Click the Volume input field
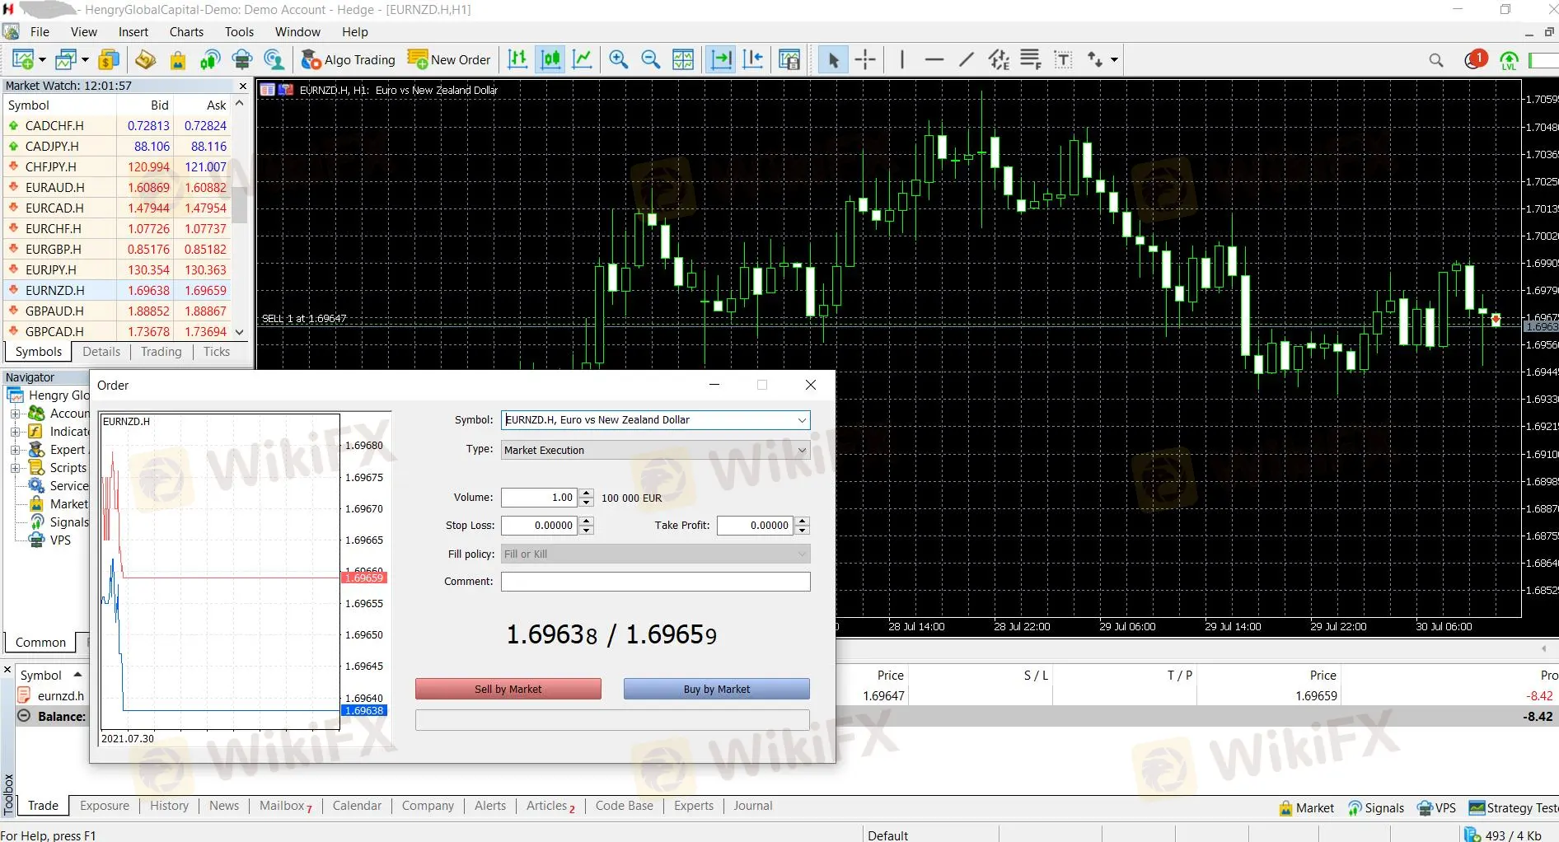Image resolution: width=1559 pixels, height=842 pixels. point(539,498)
